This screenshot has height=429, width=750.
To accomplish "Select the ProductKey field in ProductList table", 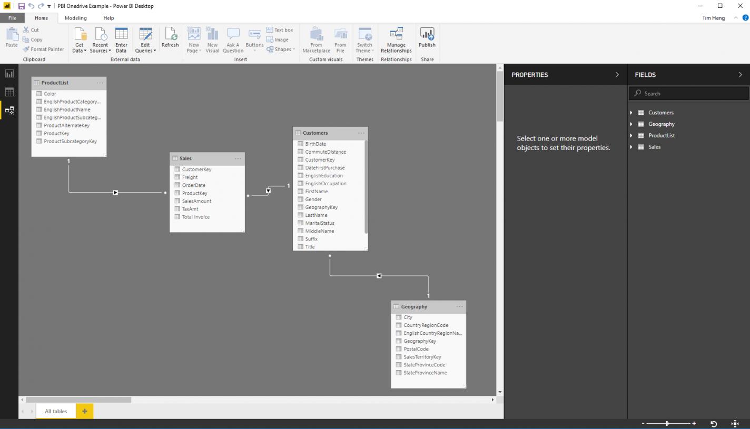I will (56, 133).
